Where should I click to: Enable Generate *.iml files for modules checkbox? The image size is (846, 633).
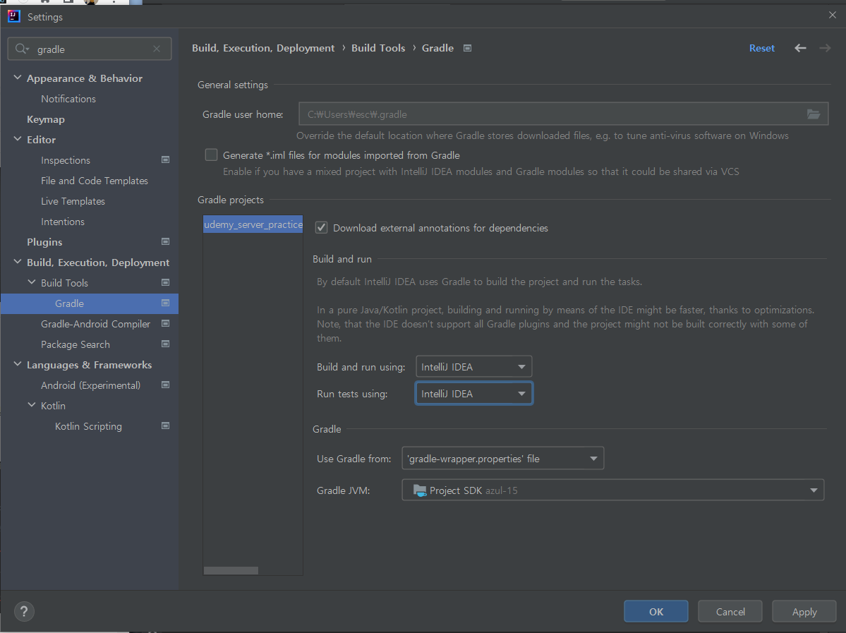211,155
